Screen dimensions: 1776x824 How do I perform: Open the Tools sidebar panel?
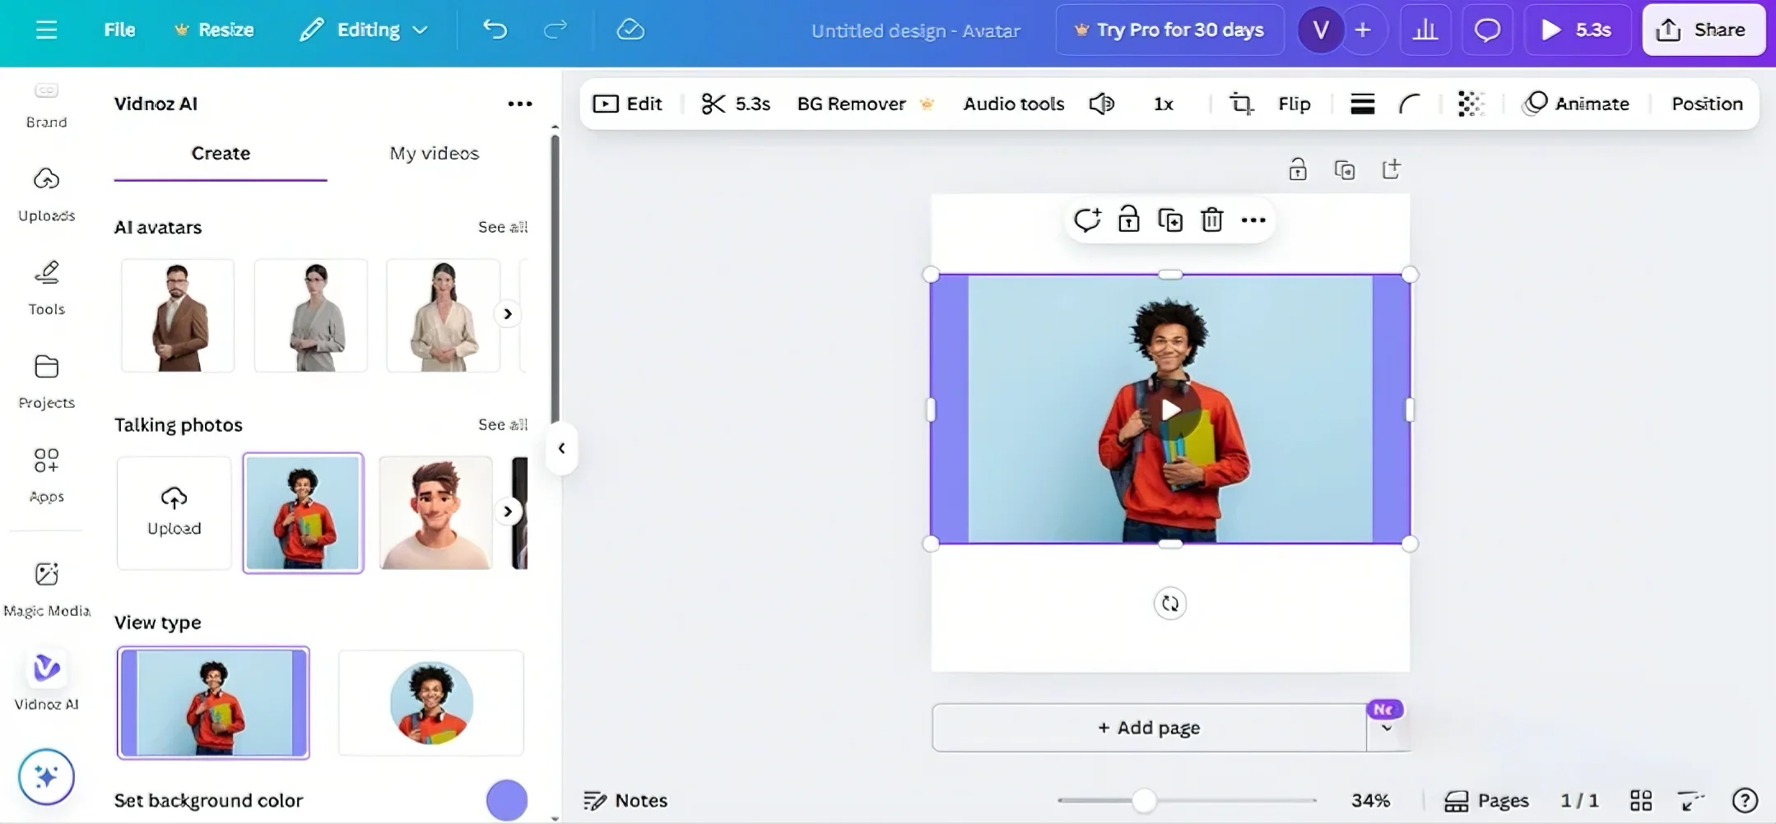46,288
